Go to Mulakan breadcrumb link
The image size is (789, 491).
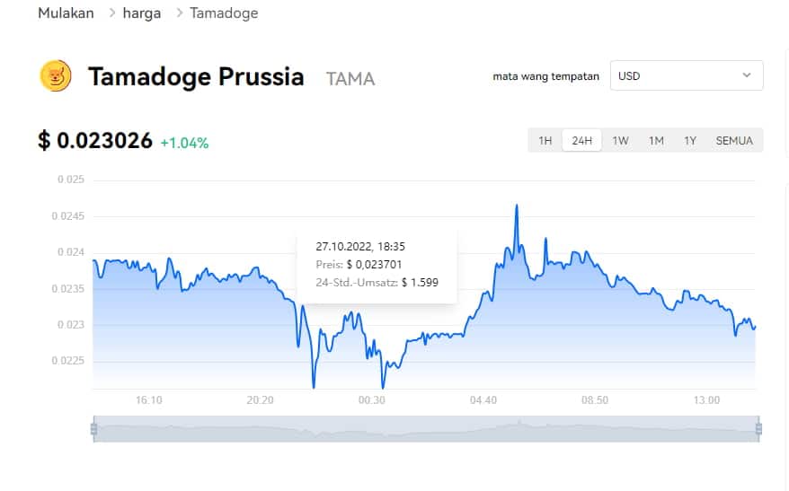[66, 13]
